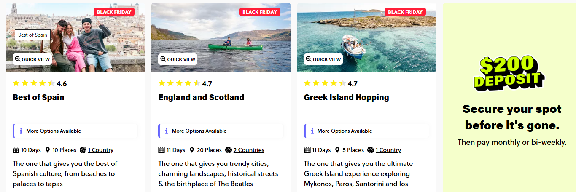Click location pin icon on England and Scotland card
This screenshot has height=192, width=576.
(x=192, y=150)
